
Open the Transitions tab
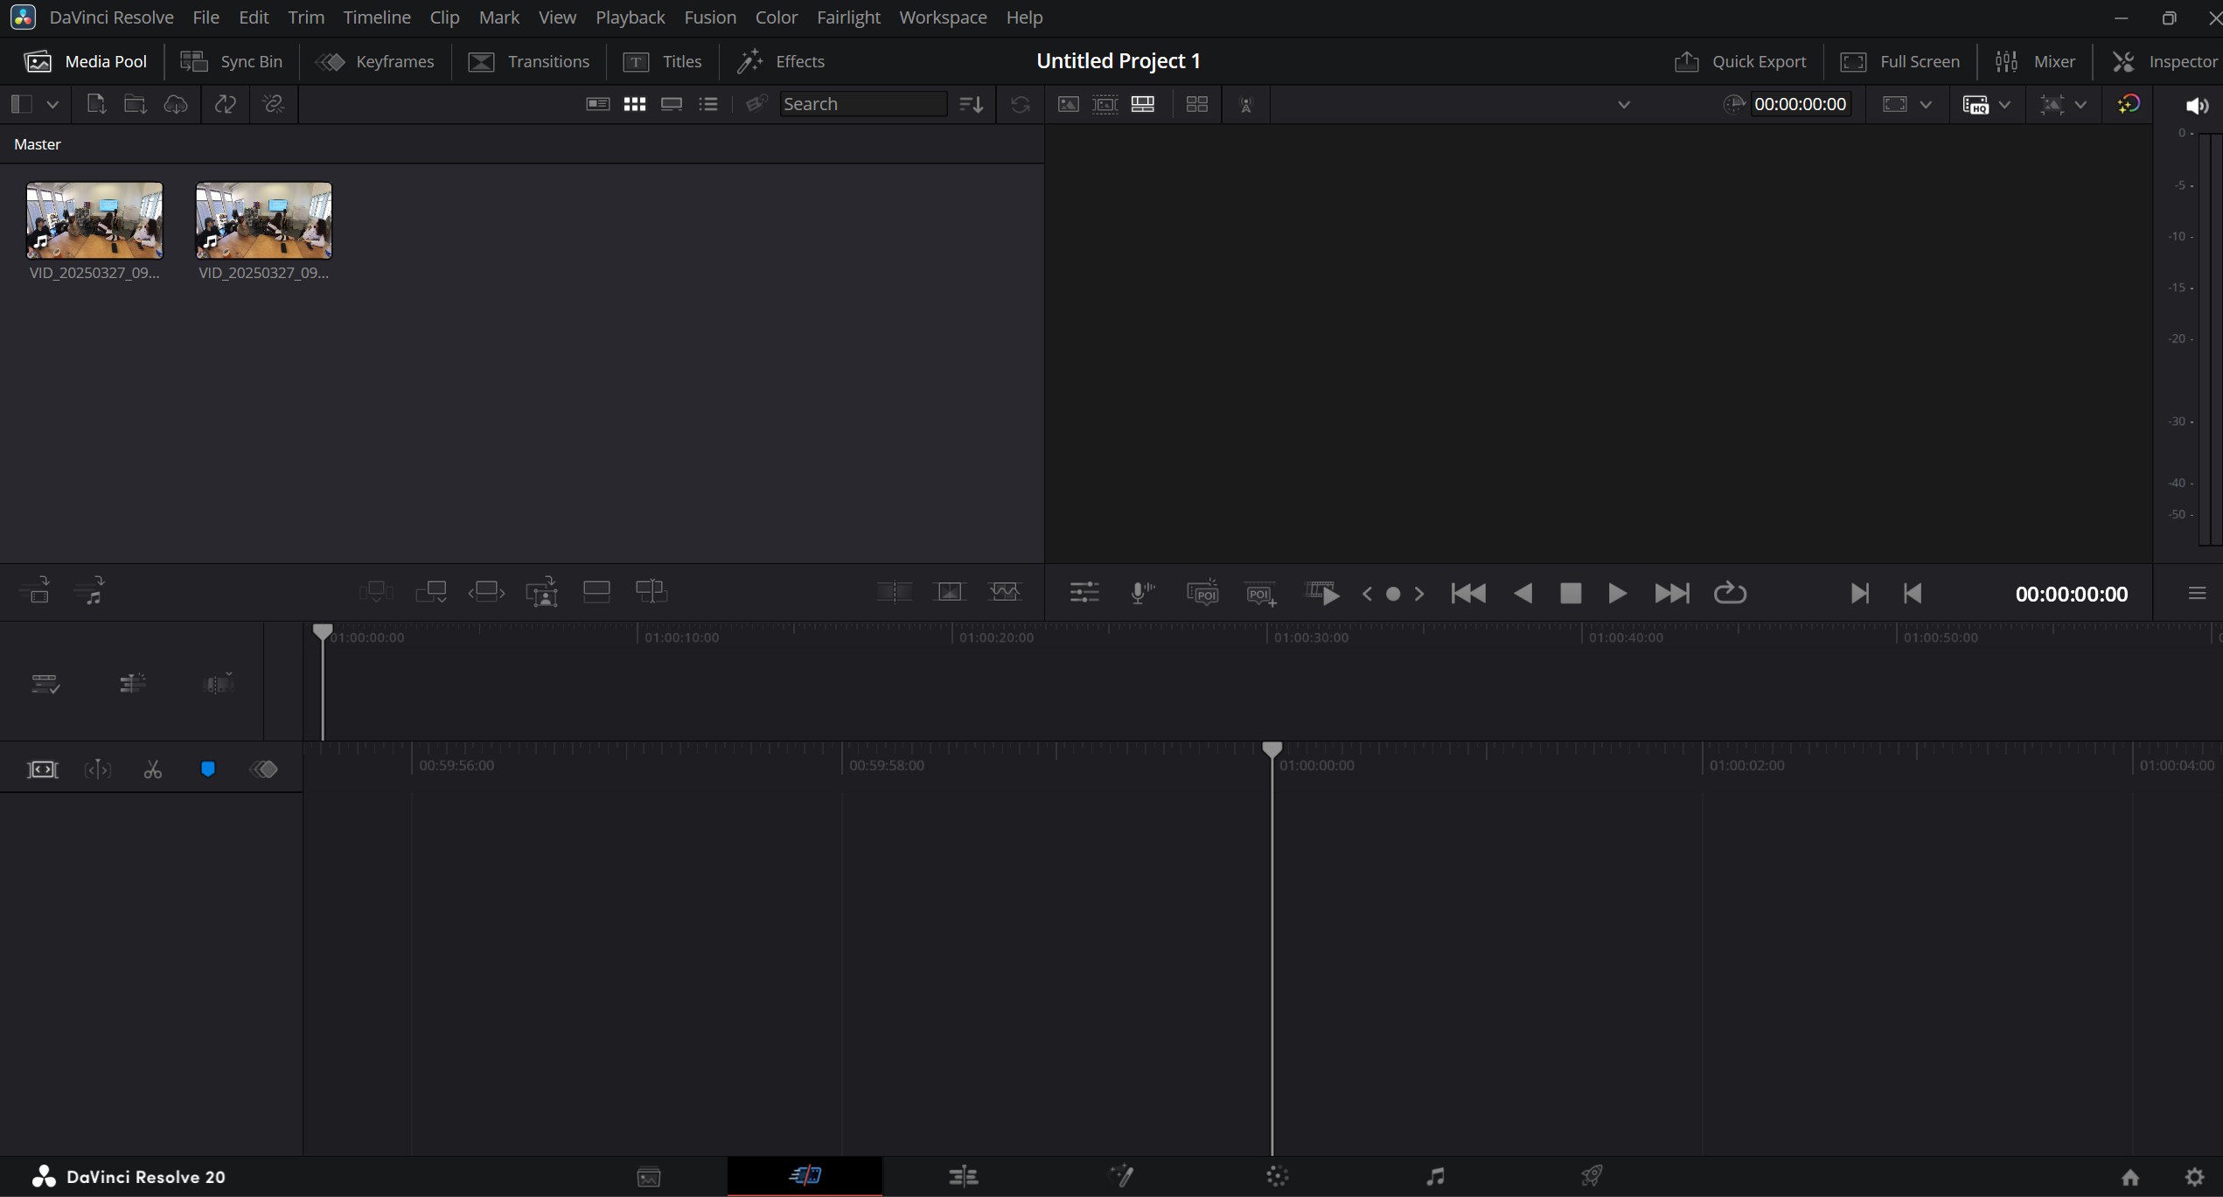tap(529, 61)
